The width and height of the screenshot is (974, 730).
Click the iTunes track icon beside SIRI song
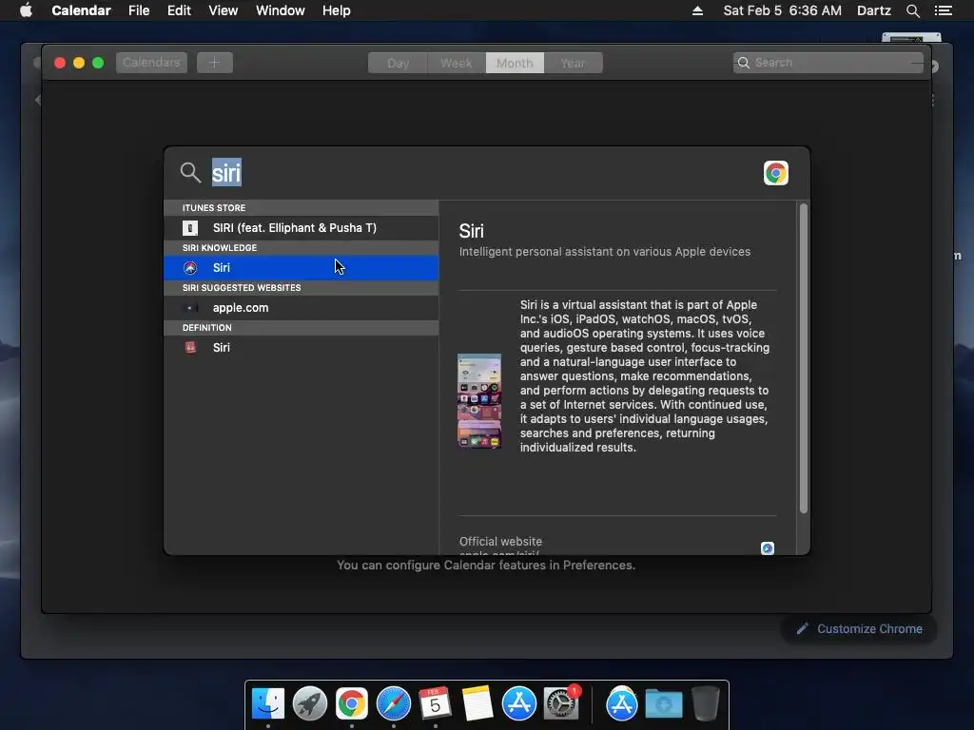tap(190, 228)
